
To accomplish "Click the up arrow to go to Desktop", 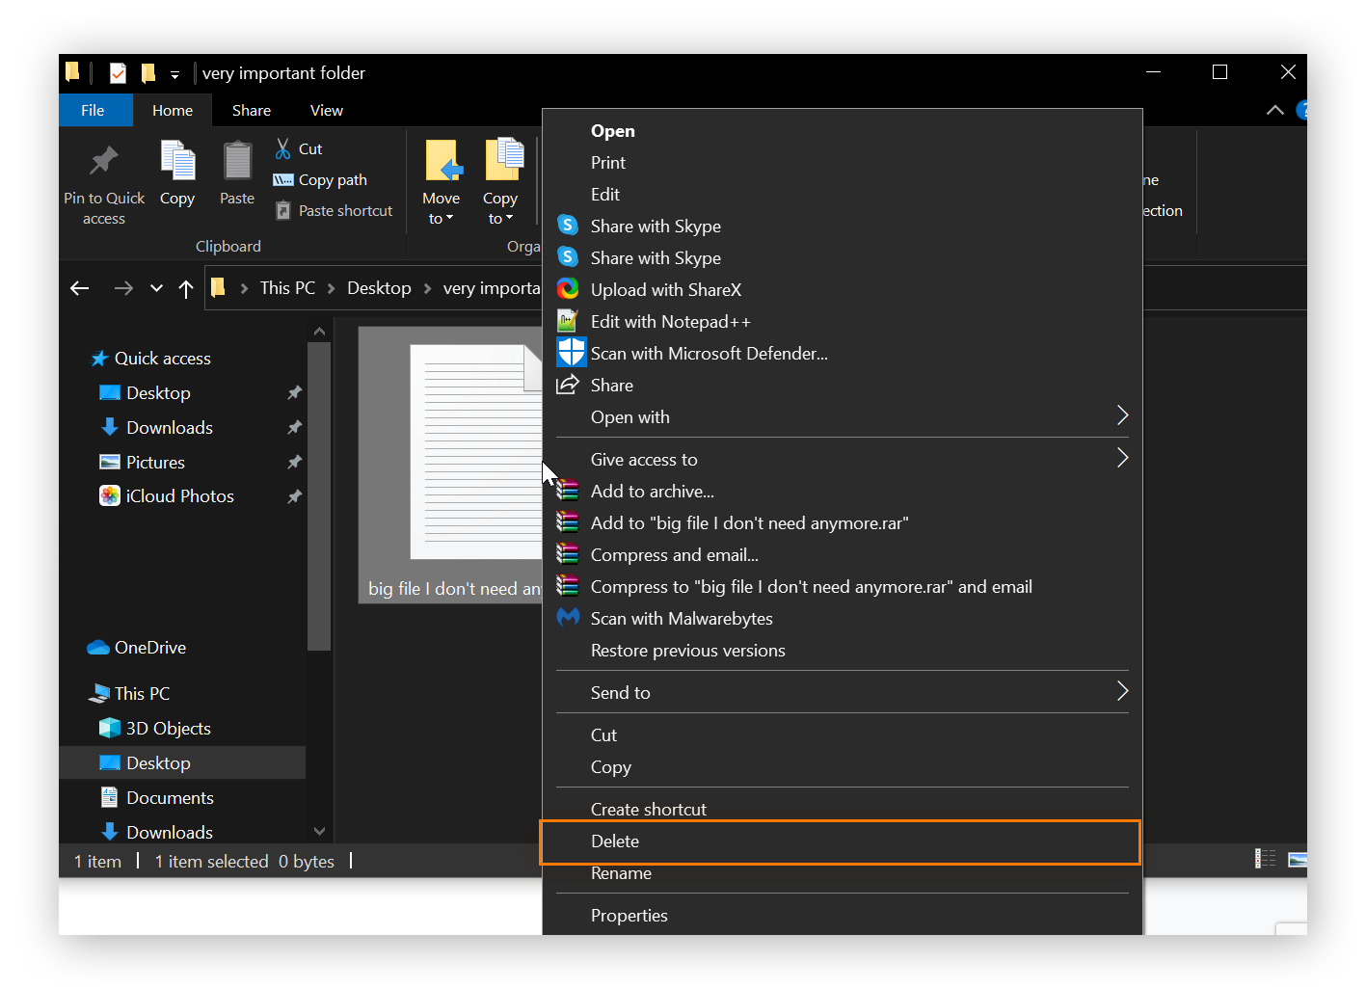I will point(186,287).
